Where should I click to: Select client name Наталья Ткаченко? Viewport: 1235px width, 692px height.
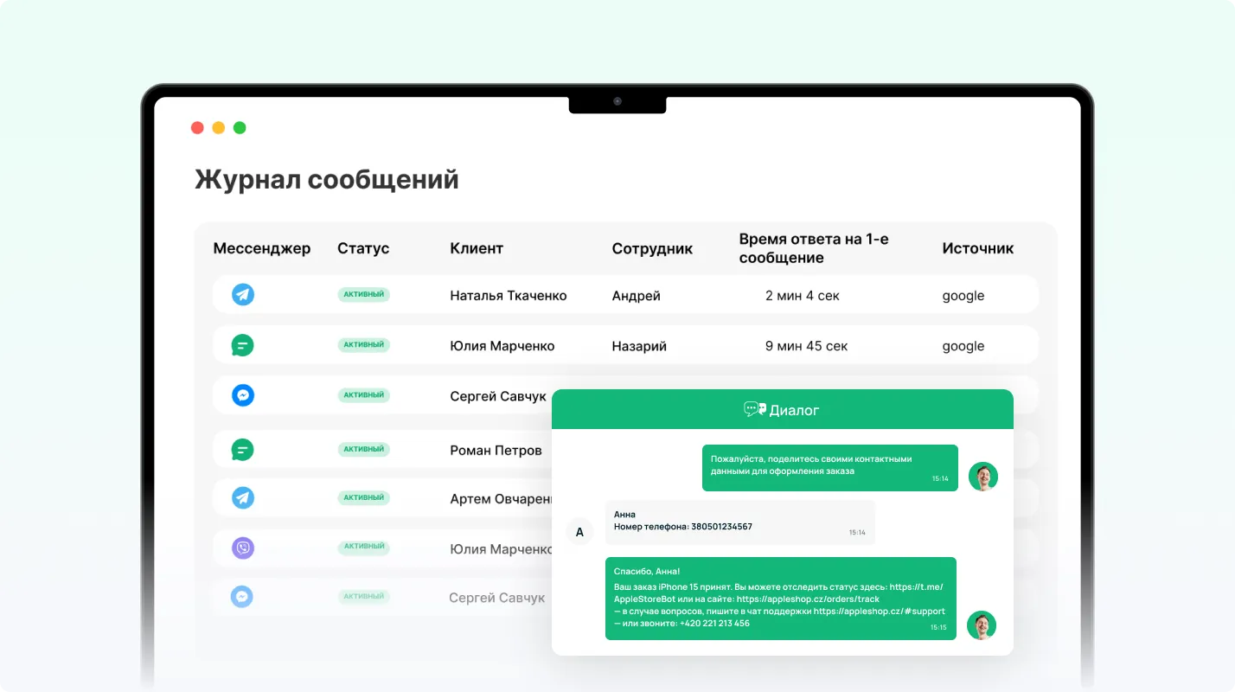(x=508, y=296)
